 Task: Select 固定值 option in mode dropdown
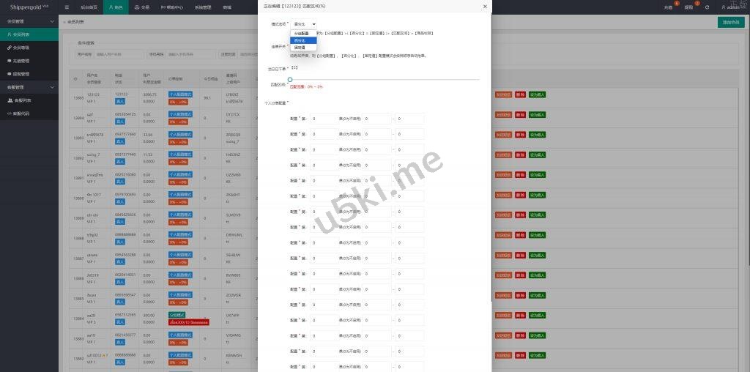[x=299, y=47]
